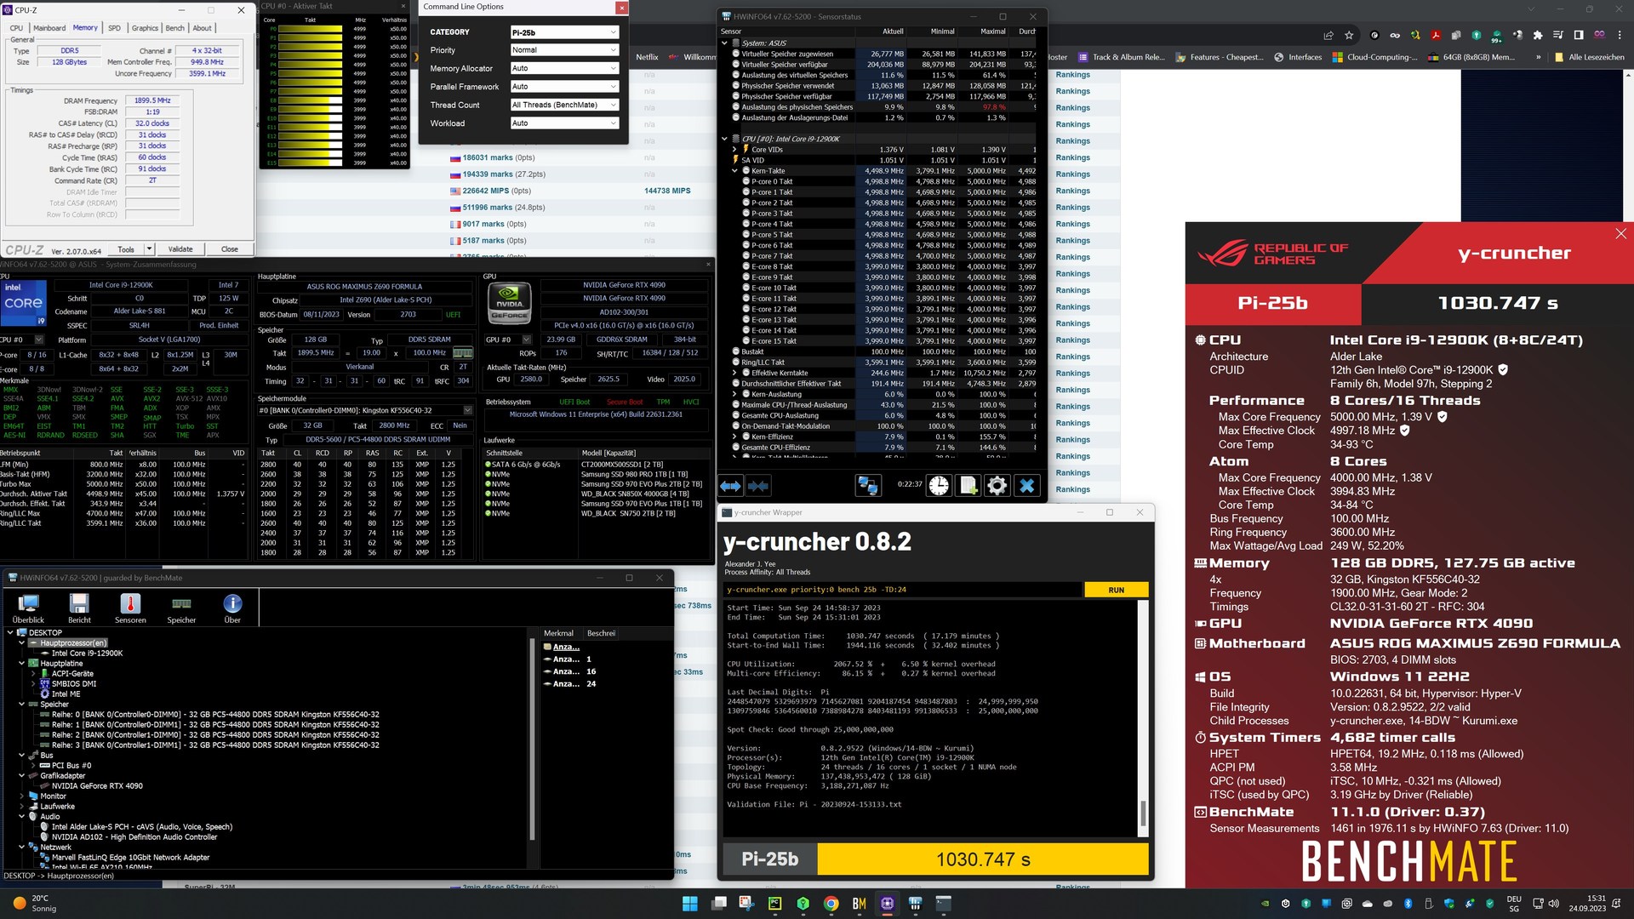The image size is (1634, 919).
Task: Collapse the System: ASUS sensor group
Action: (x=725, y=43)
